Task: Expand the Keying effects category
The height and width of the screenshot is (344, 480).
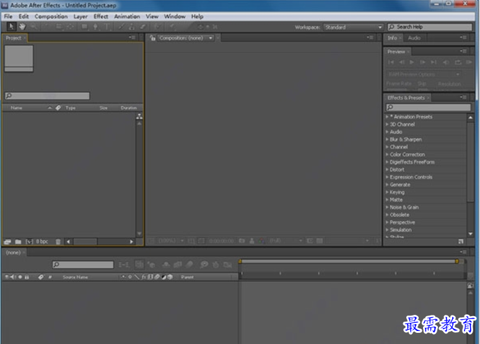Action: pyautogui.click(x=387, y=192)
